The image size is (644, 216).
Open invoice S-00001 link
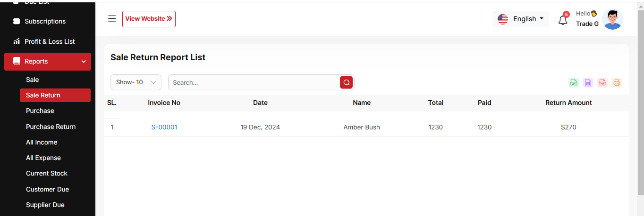coord(164,127)
